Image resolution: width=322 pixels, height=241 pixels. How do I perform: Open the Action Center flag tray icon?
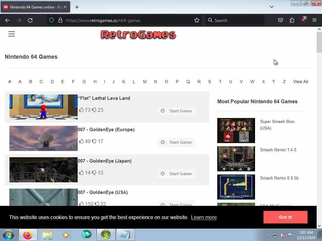click(290, 235)
